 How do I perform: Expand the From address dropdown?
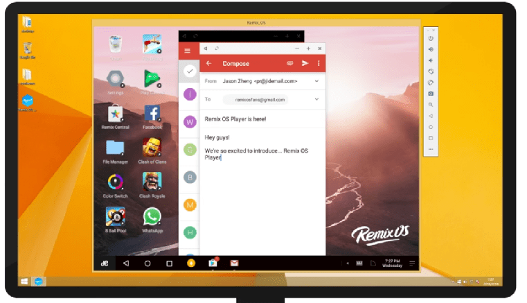[x=316, y=81]
